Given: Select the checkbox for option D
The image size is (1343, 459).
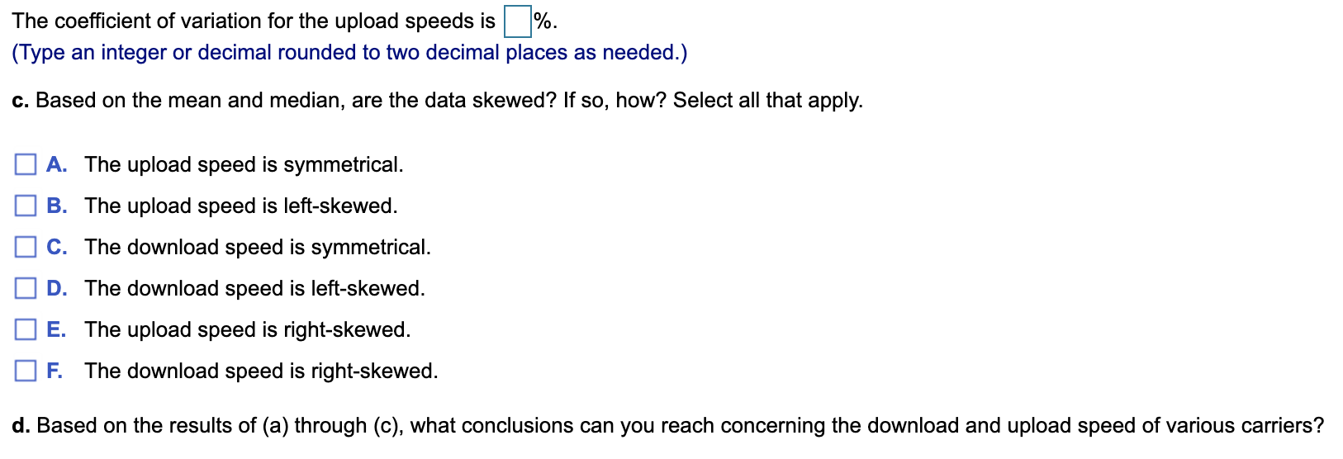Looking at the screenshot, I should click(x=26, y=288).
